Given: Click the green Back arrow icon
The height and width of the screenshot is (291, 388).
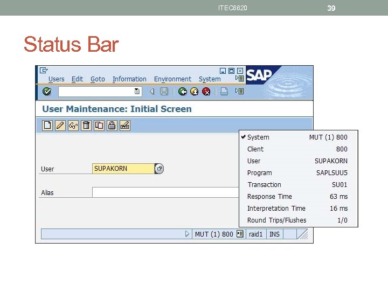Looking at the screenshot, I should tap(183, 92).
